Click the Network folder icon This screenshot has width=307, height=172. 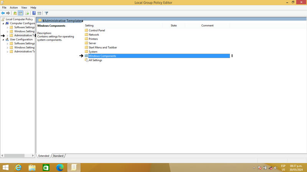tap(86, 34)
